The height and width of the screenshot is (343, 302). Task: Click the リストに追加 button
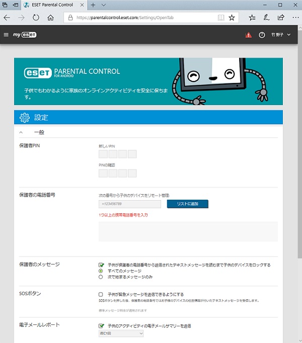click(x=187, y=204)
